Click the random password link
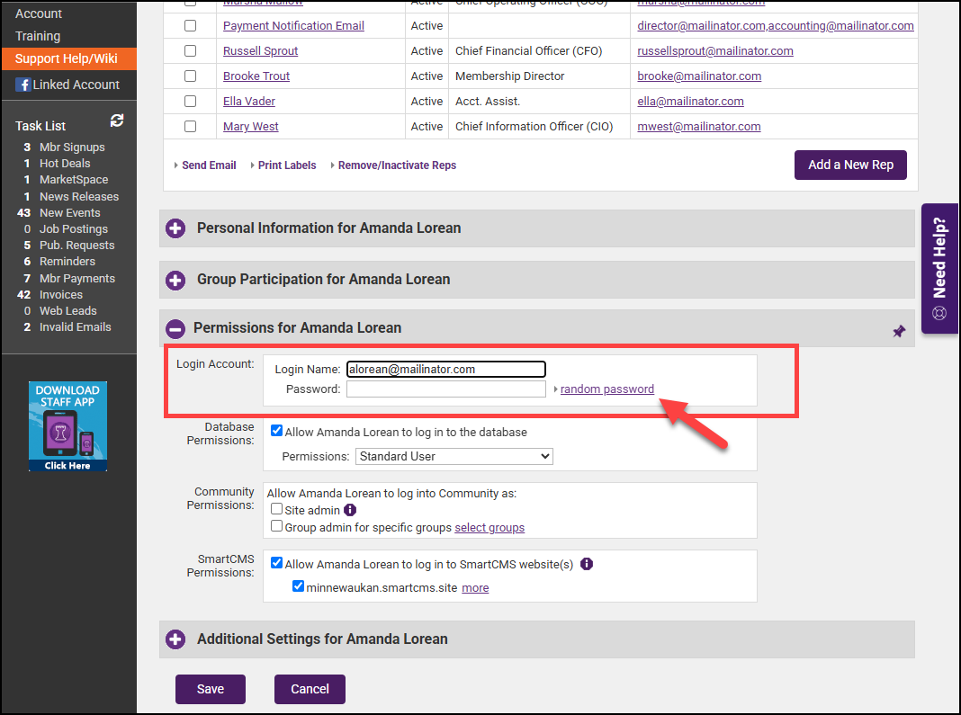 (606, 389)
